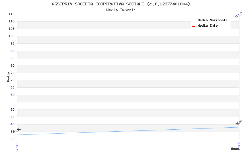Click the 105 y-axis tick label
Viewport: 242px width, 156px height.
coord(11,29)
